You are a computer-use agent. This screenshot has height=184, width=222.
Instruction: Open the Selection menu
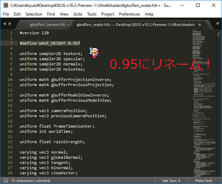(x=34, y=14)
